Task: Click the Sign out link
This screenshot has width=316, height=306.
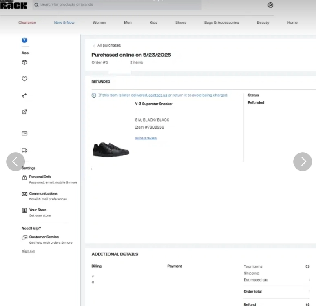Action: click(29, 251)
